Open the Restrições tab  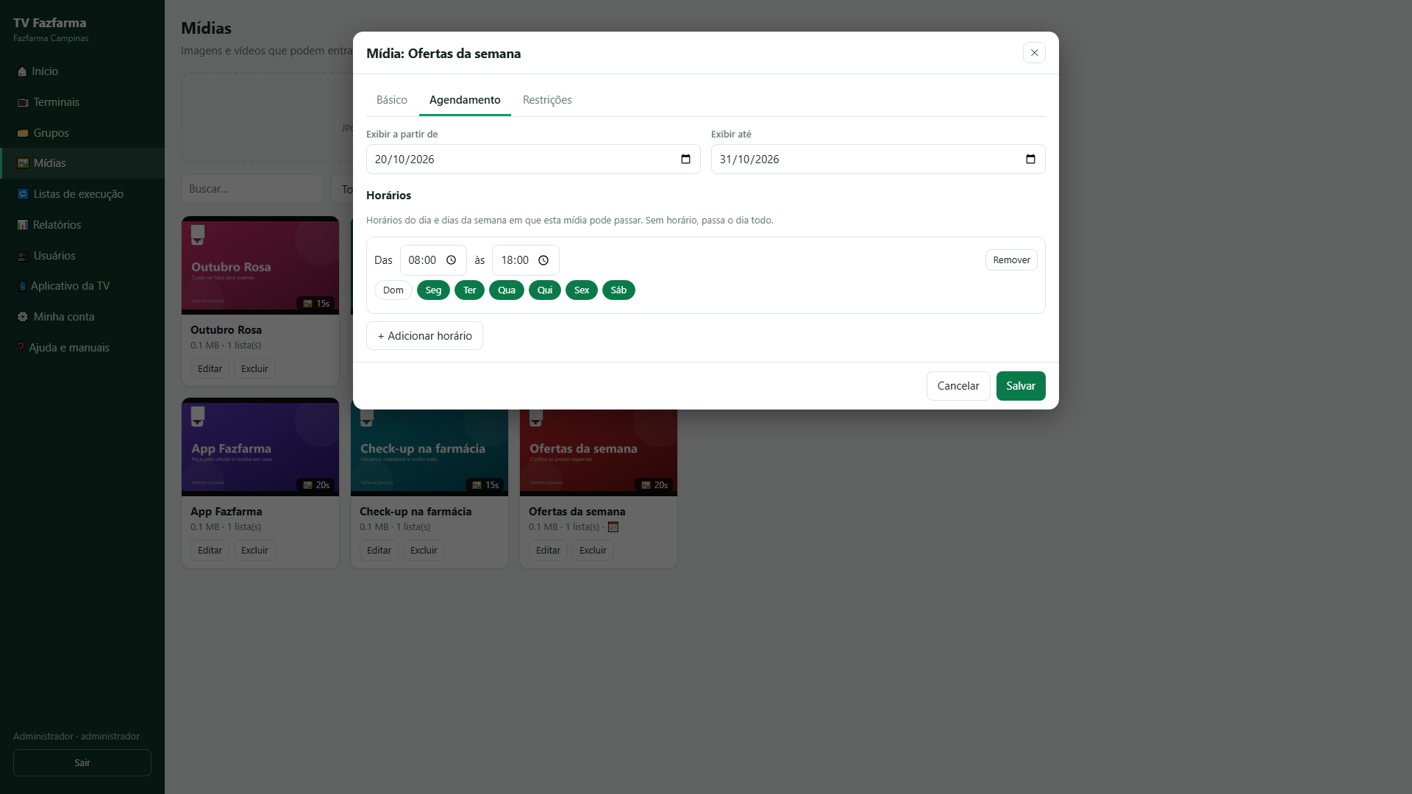[547, 100]
